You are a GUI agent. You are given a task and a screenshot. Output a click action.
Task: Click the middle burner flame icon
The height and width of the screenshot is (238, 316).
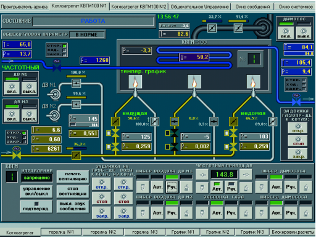(x=194, y=81)
